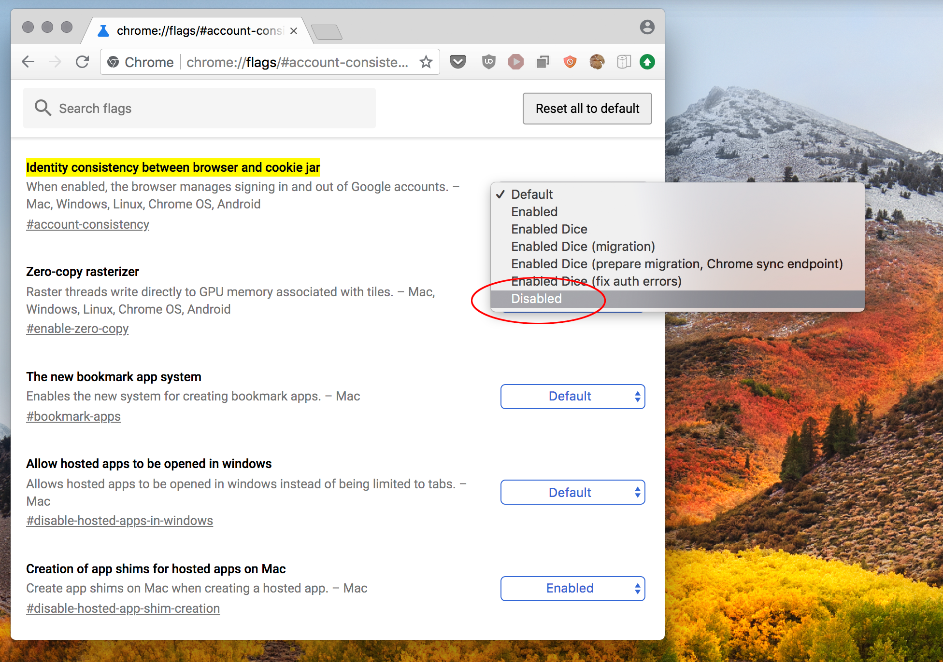The image size is (943, 662).
Task: Click Creation of app shims heading
Action: (x=156, y=569)
